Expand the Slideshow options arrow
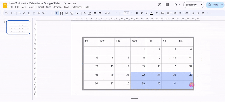The image size is (225, 102). (202, 5)
